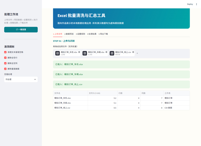Sort table by 列数 column header
The image size is (201, 146).
[152, 93]
